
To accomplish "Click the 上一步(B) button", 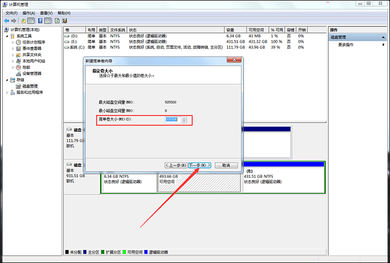I will [176, 165].
